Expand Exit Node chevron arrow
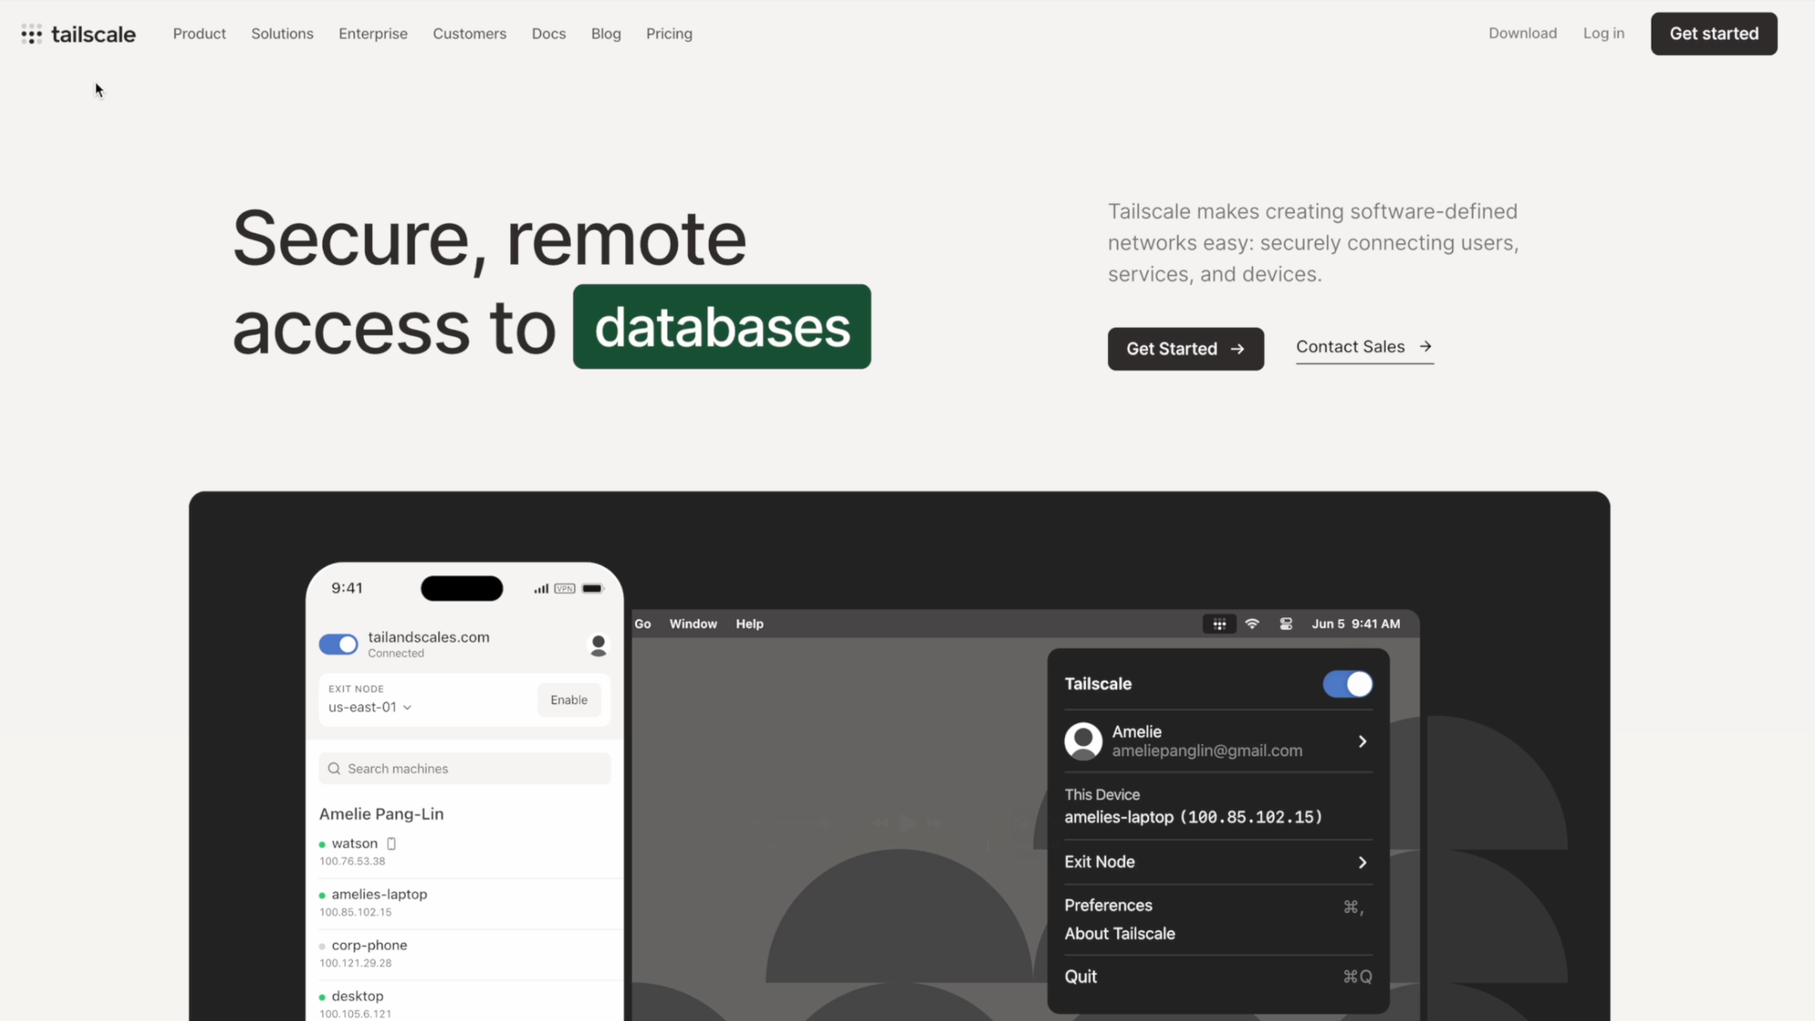The height and width of the screenshot is (1021, 1815). point(1362,862)
